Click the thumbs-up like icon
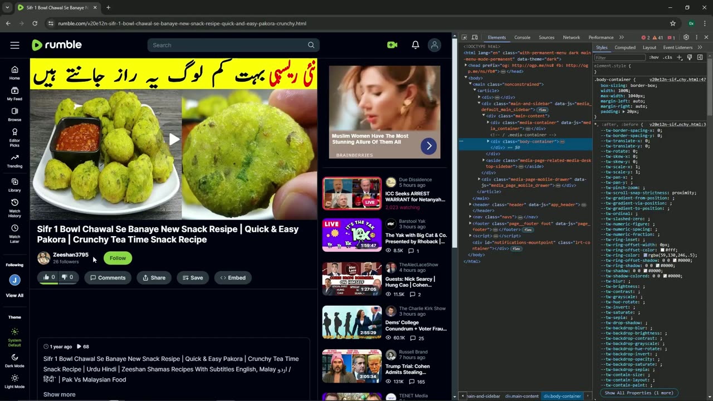Viewport: 713px width, 401px height. (46, 277)
